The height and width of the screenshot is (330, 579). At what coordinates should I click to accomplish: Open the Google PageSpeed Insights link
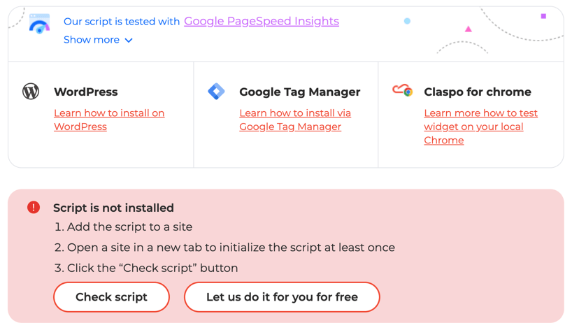click(262, 21)
